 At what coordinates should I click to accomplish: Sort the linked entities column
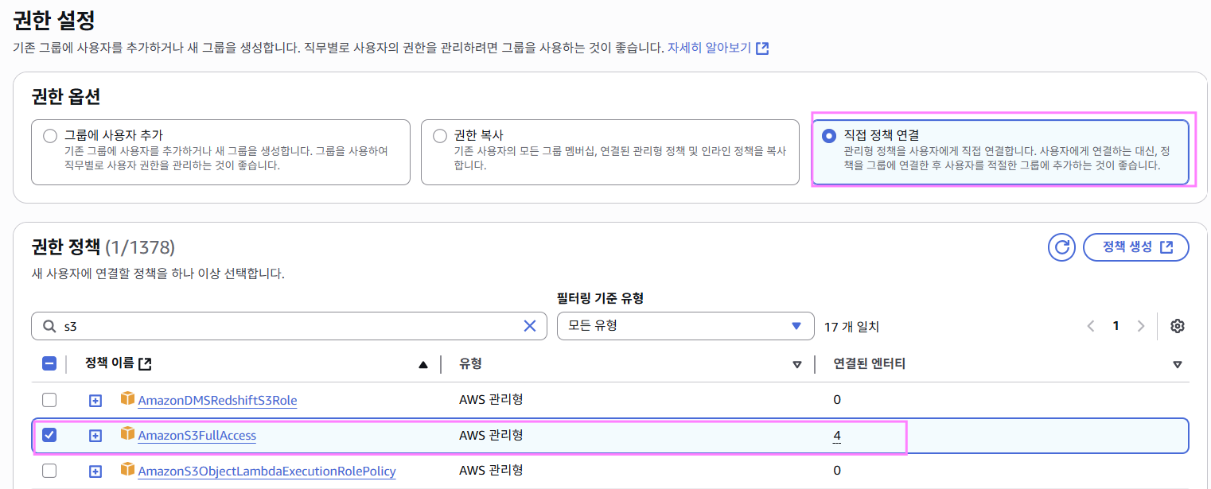[x=1177, y=365]
